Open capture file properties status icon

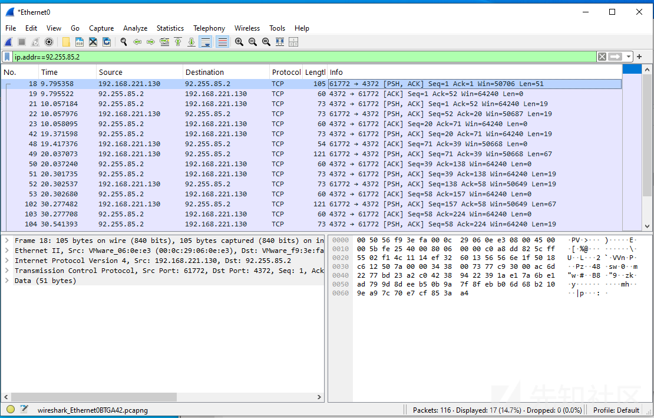[24, 410]
